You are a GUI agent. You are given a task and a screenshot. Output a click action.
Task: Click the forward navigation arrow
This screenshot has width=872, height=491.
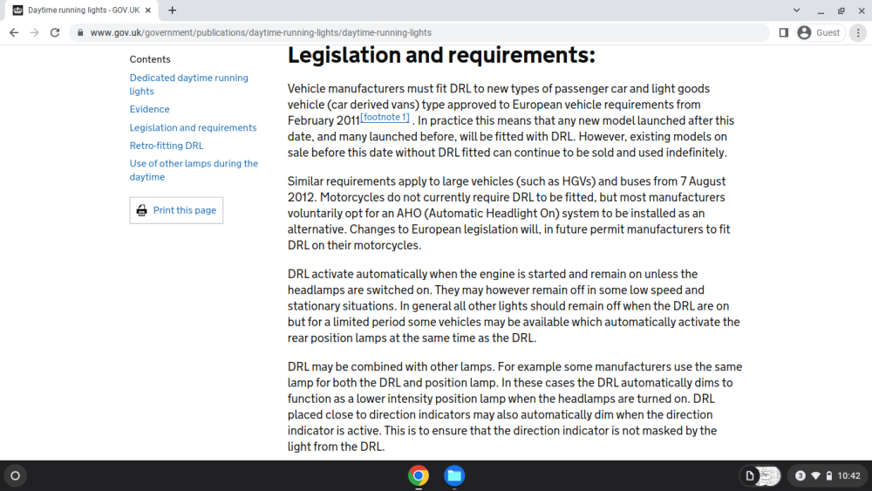35,33
